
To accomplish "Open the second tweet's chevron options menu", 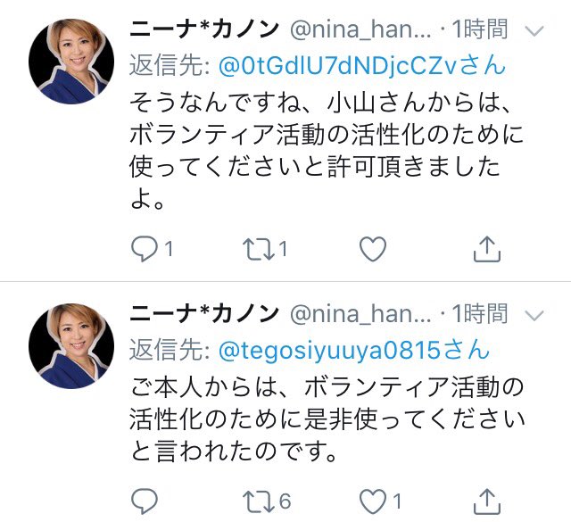I will tap(534, 316).
